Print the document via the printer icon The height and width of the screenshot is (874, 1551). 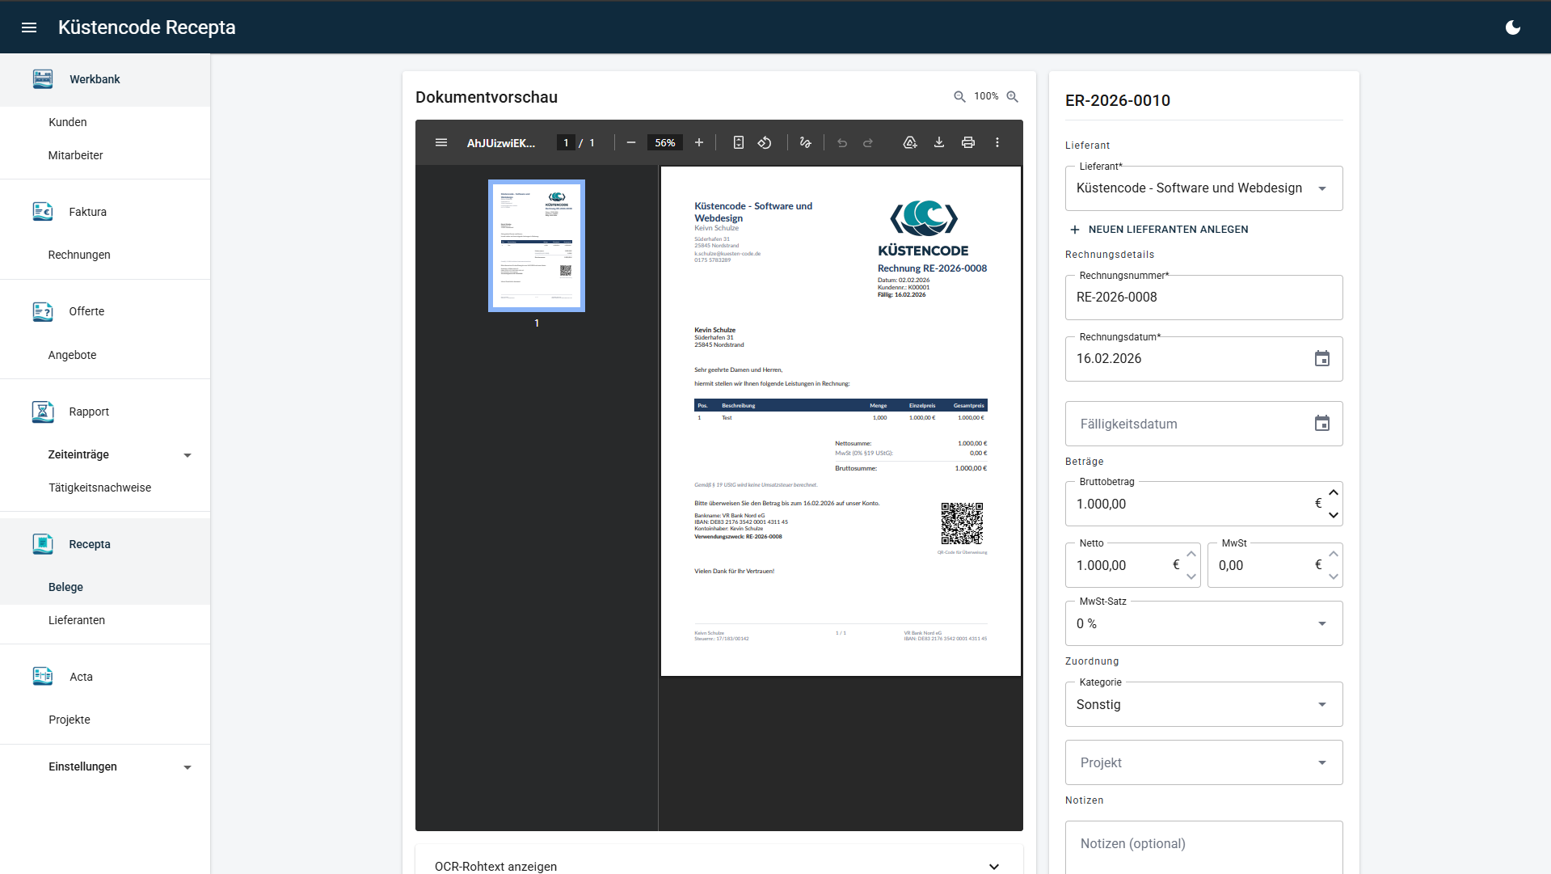967,142
